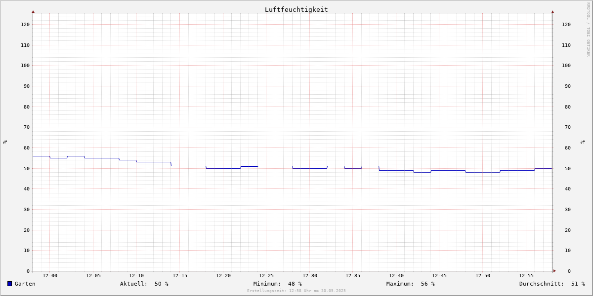Click the 120 label on left y-axis

coord(25,24)
